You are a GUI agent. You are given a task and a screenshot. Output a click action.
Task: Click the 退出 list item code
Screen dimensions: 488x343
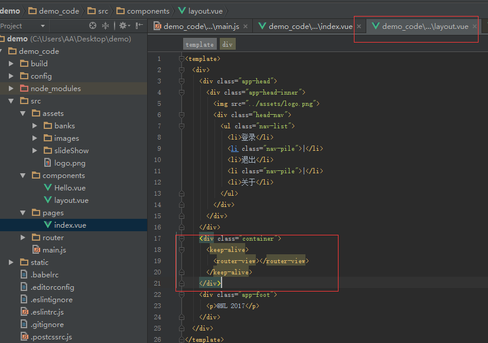click(250, 160)
